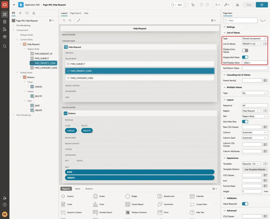Image resolution: width=270 pixels, height=219 pixels.
Task: Open the Shared Components icon in toolbar
Action: point(237,5)
